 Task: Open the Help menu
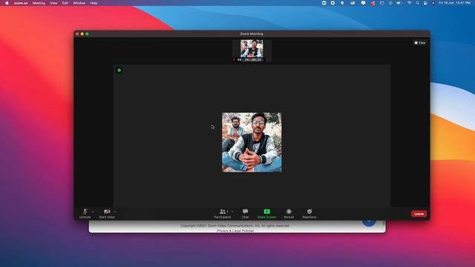94,3
